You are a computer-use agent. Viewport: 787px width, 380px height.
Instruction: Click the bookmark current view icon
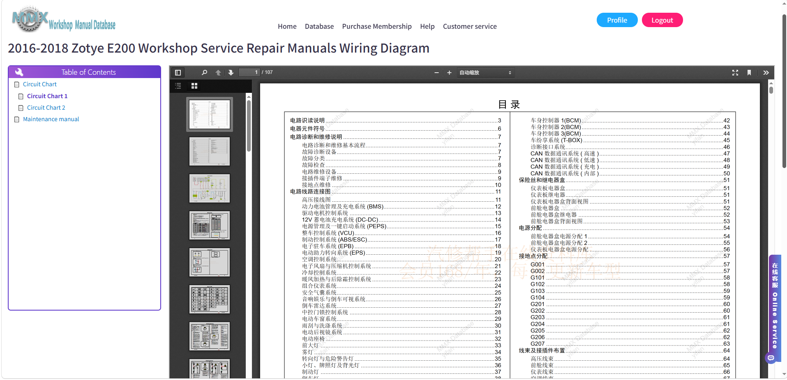pos(749,73)
